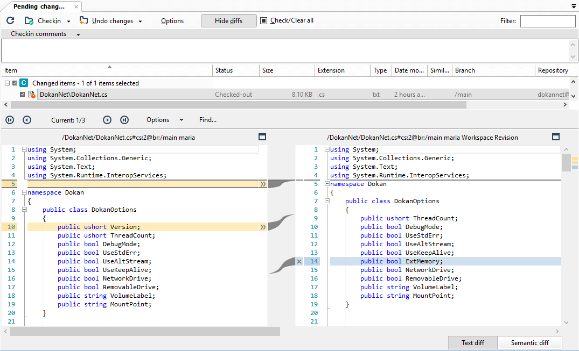The width and height of the screenshot is (579, 351).
Task: Go to previous difference icon
Action: click(27, 120)
